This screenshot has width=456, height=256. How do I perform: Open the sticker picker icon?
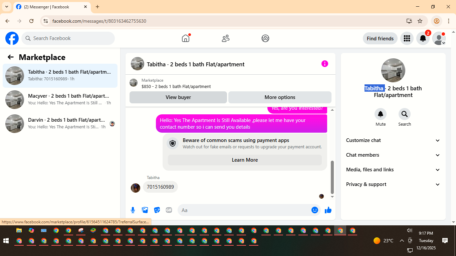(157, 210)
